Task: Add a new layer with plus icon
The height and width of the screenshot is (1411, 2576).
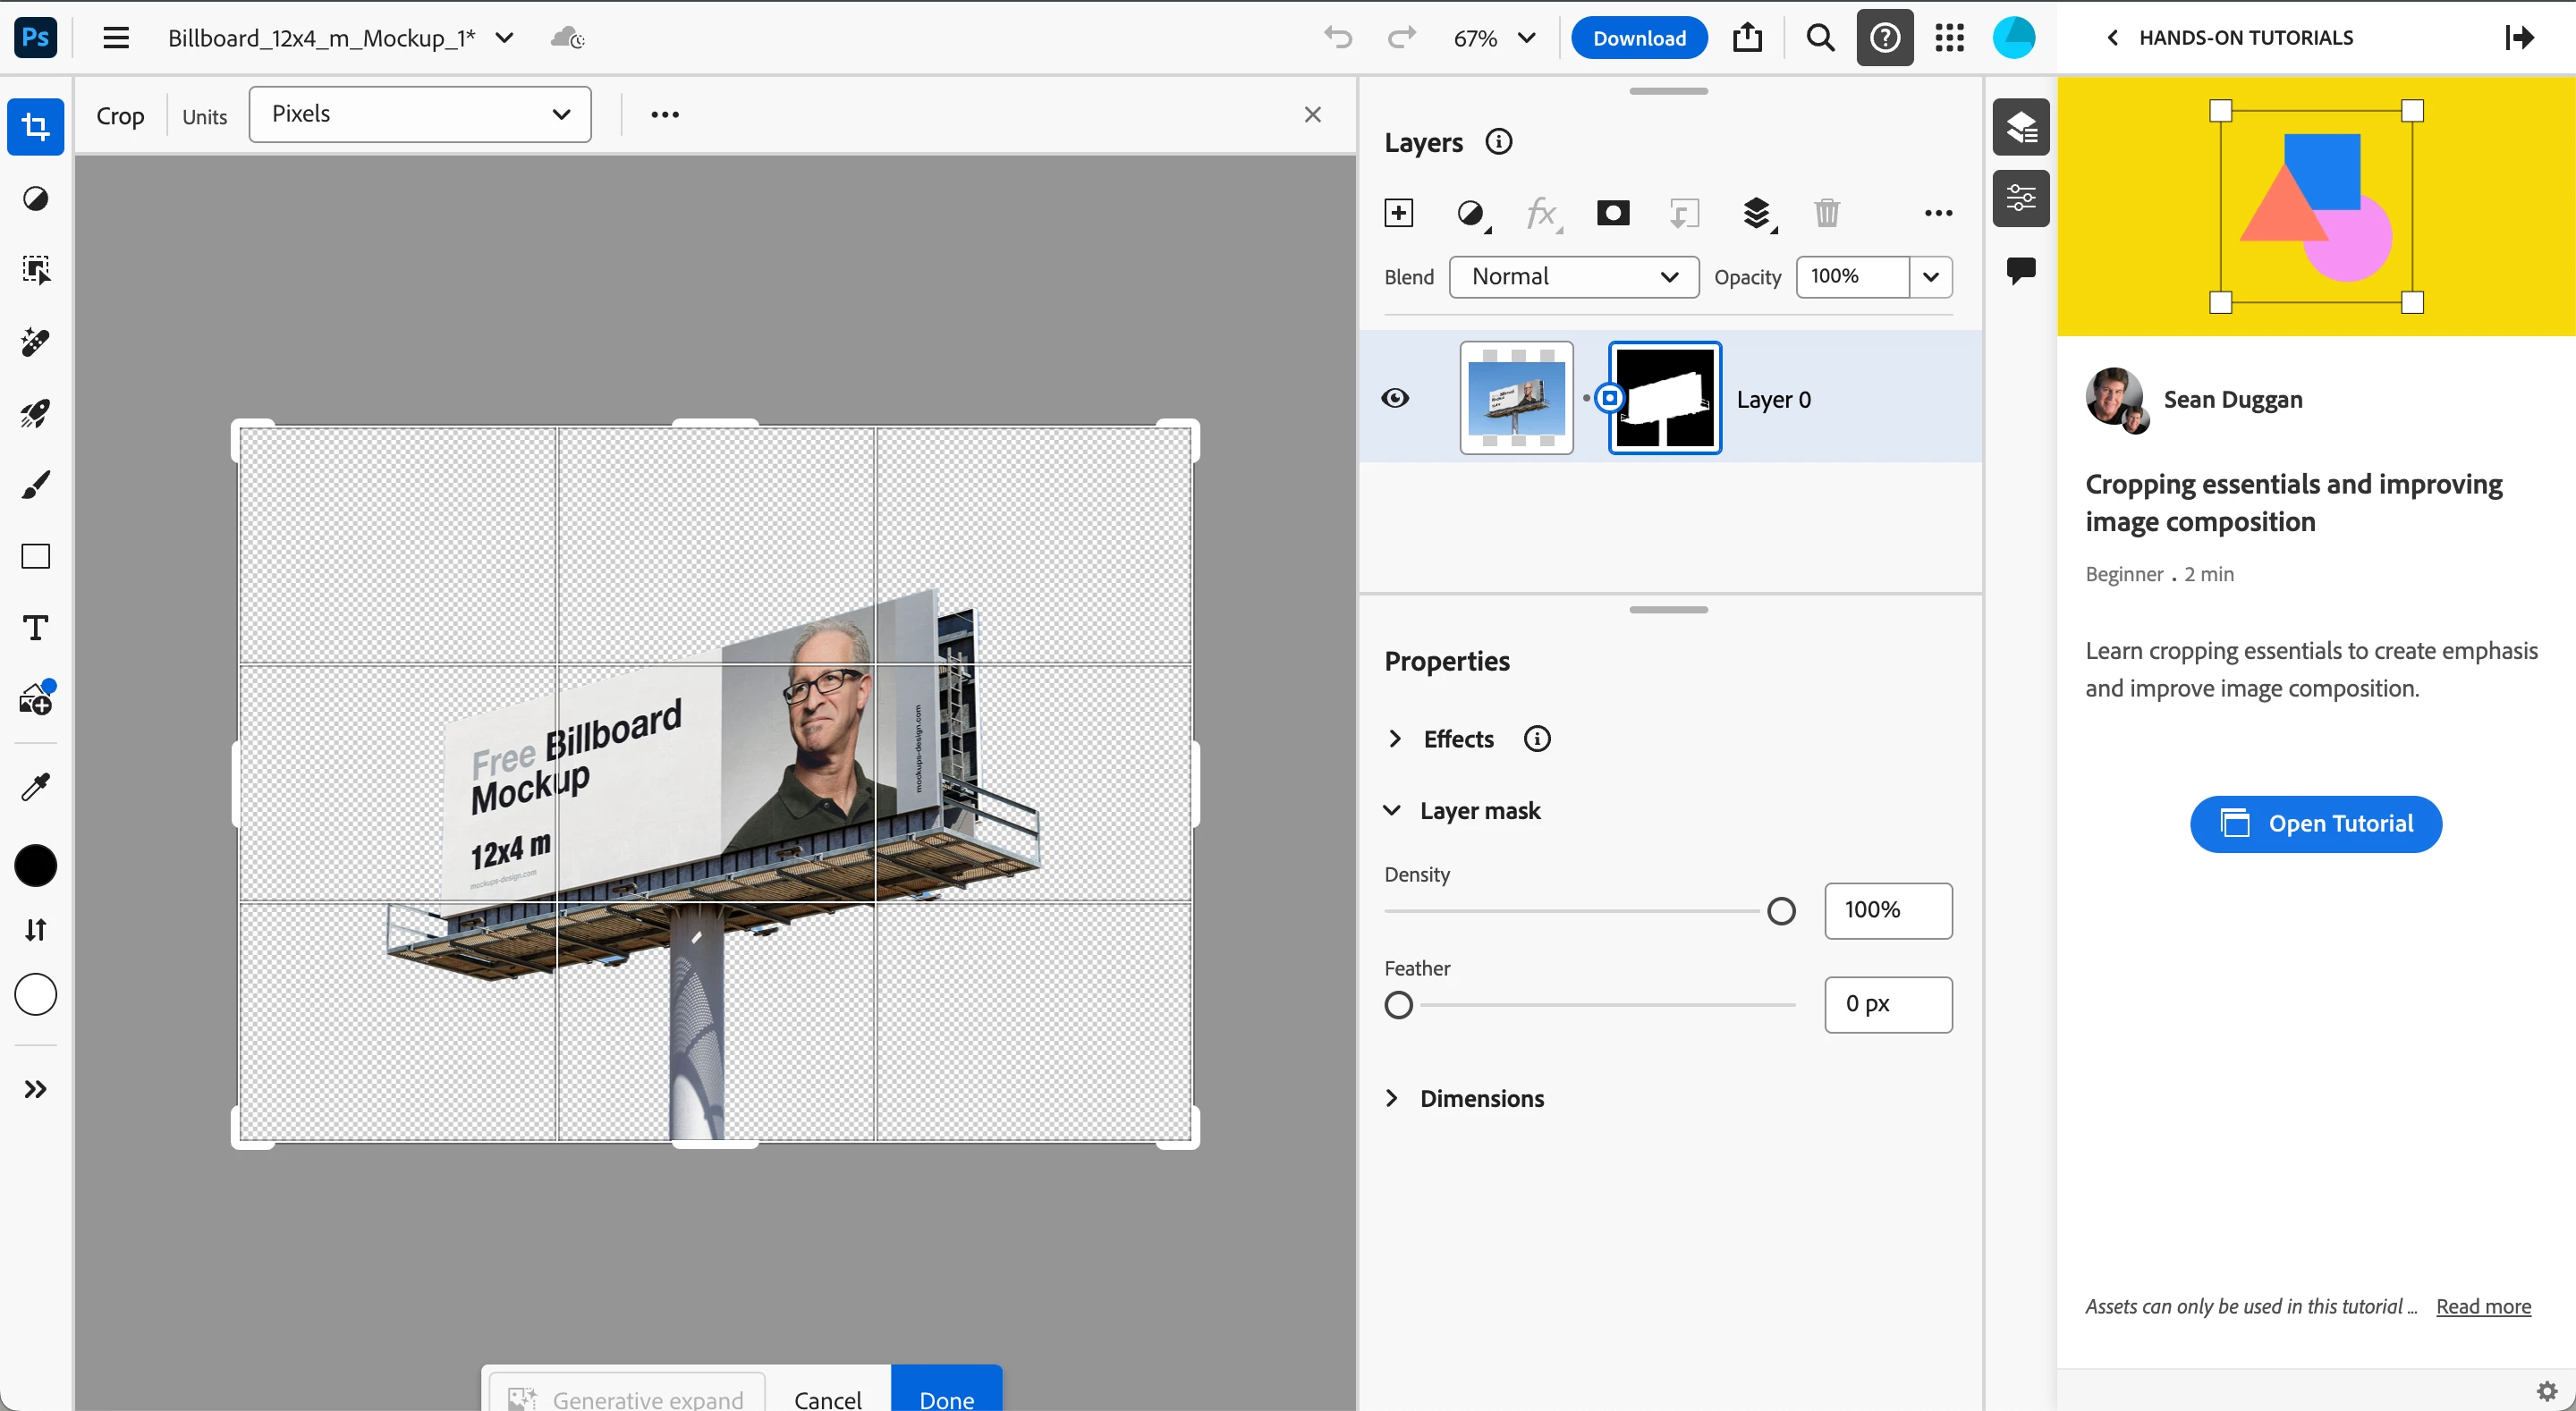Action: (x=1398, y=212)
